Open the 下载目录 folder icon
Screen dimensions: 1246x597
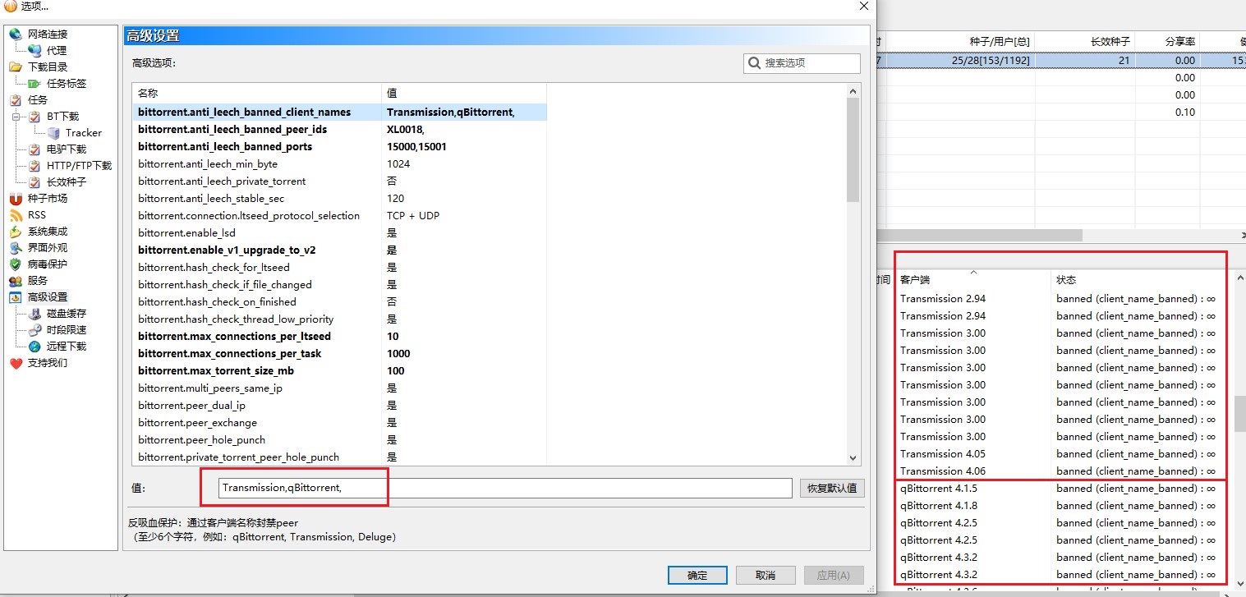(15, 67)
